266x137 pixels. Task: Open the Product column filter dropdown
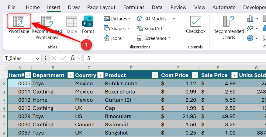click(155, 75)
